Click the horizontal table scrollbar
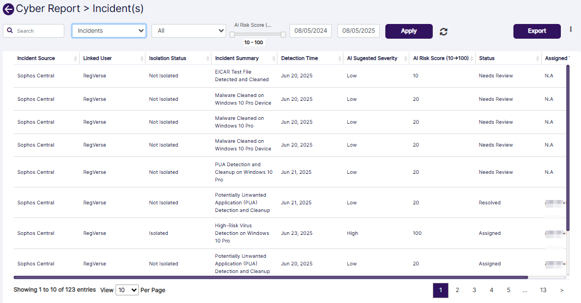This screenshot has width=581, height=303. pyautogui.click(x=270, y=277)
